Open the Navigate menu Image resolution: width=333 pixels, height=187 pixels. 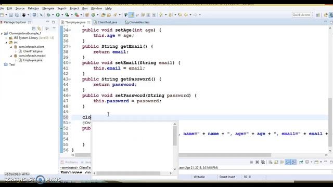(x=48, y=8)
